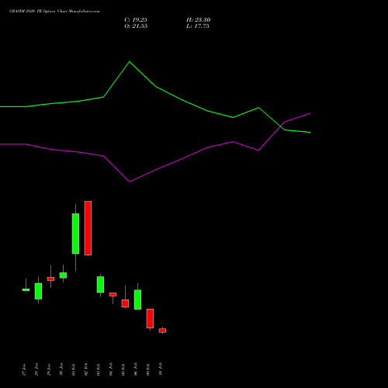Click the purple indicator line's lowest trough
This screenshot has height=388, width=388.
[x=130, y=182]
